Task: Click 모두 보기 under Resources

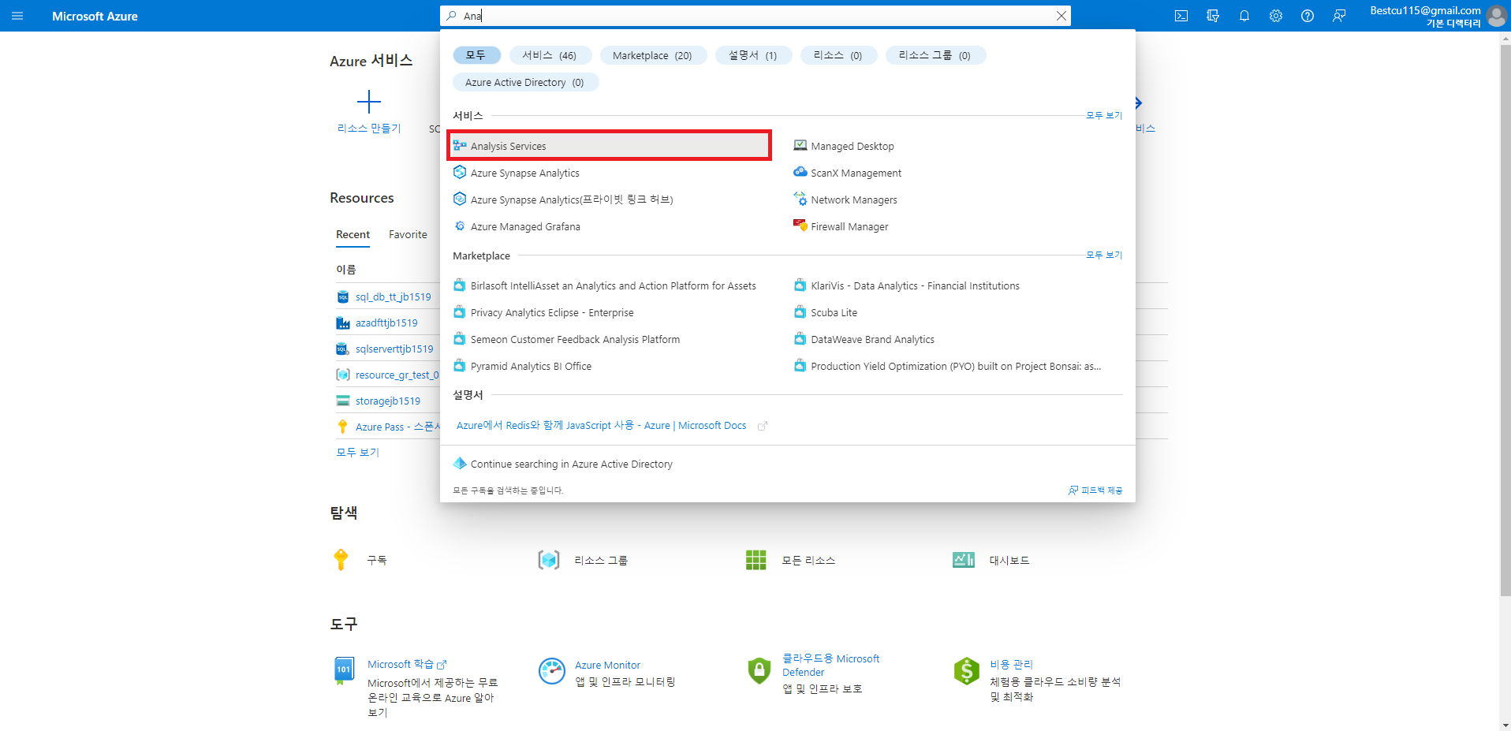Action: 358,452
